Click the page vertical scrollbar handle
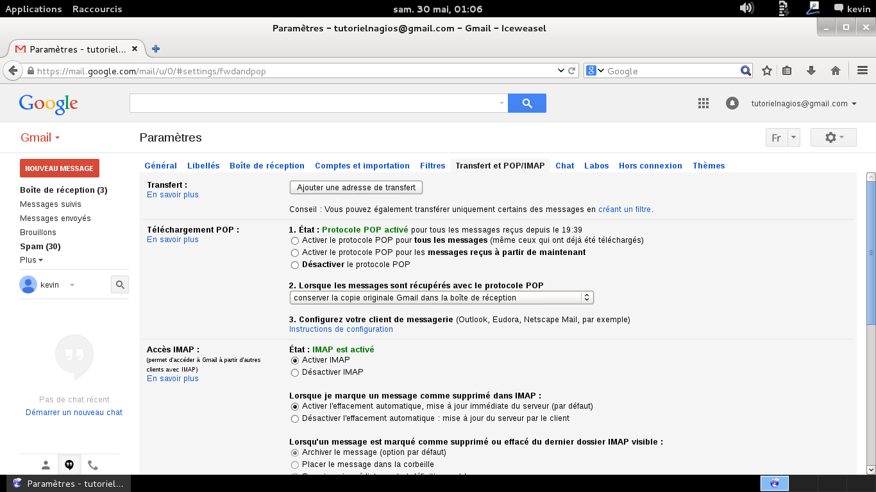 tap(871, 253)
